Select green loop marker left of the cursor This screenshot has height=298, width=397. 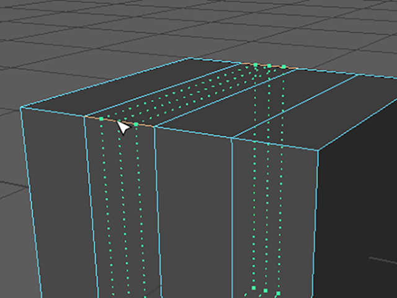101,119
